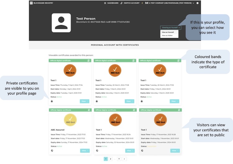Image resolution: width=233 pixels, height=164 pixels.
Task: Click the Switch Account option
Action: 130,3
